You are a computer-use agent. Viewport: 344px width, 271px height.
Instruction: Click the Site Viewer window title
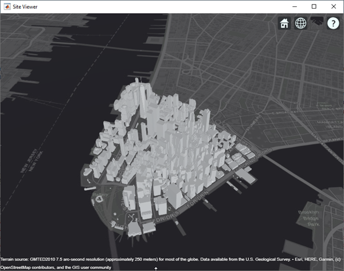(25, 7)
